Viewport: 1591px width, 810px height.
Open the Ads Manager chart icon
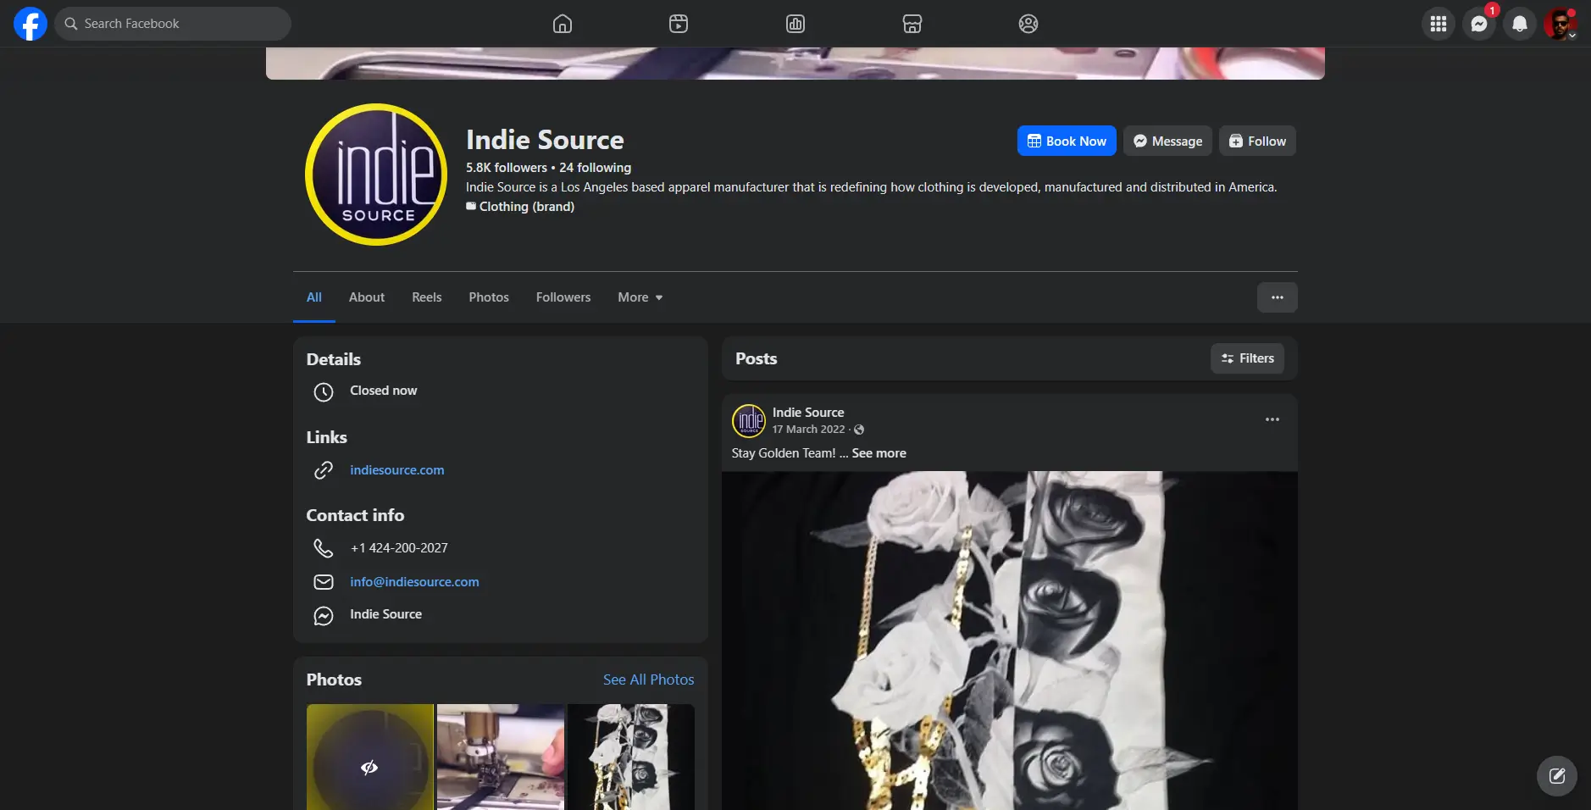tap(795, 24)
